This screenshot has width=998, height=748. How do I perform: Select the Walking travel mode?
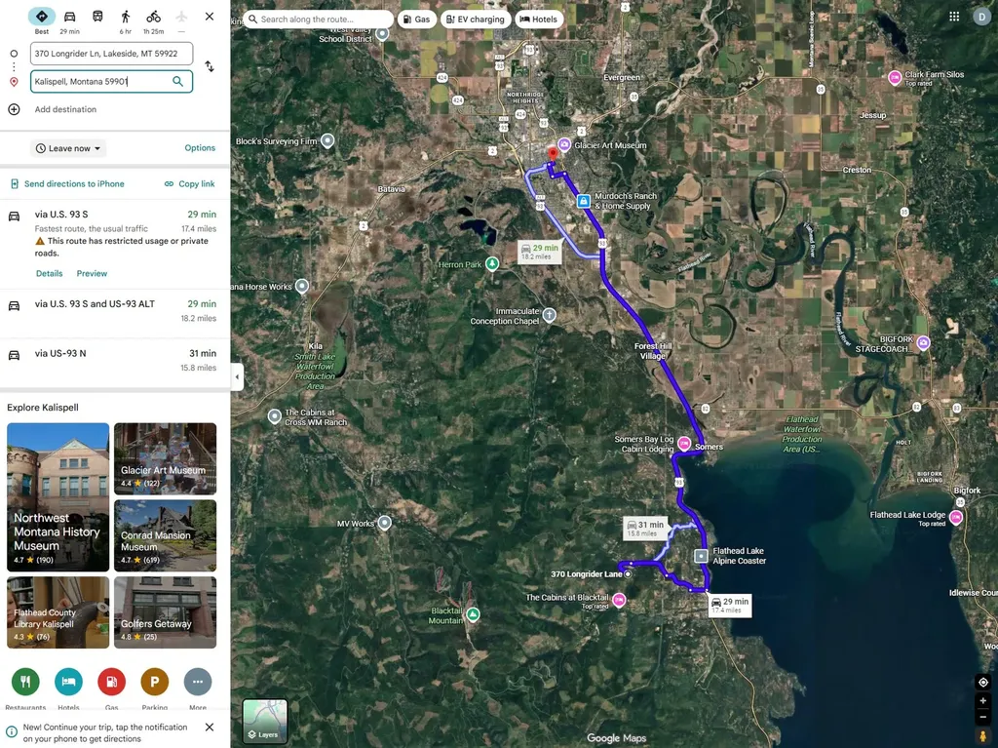[126, 17]
